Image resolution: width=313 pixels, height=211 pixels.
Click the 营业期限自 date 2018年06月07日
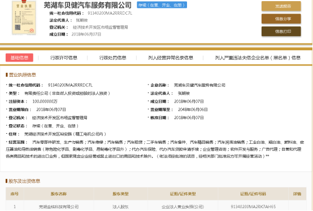click(x=51, y=109)
